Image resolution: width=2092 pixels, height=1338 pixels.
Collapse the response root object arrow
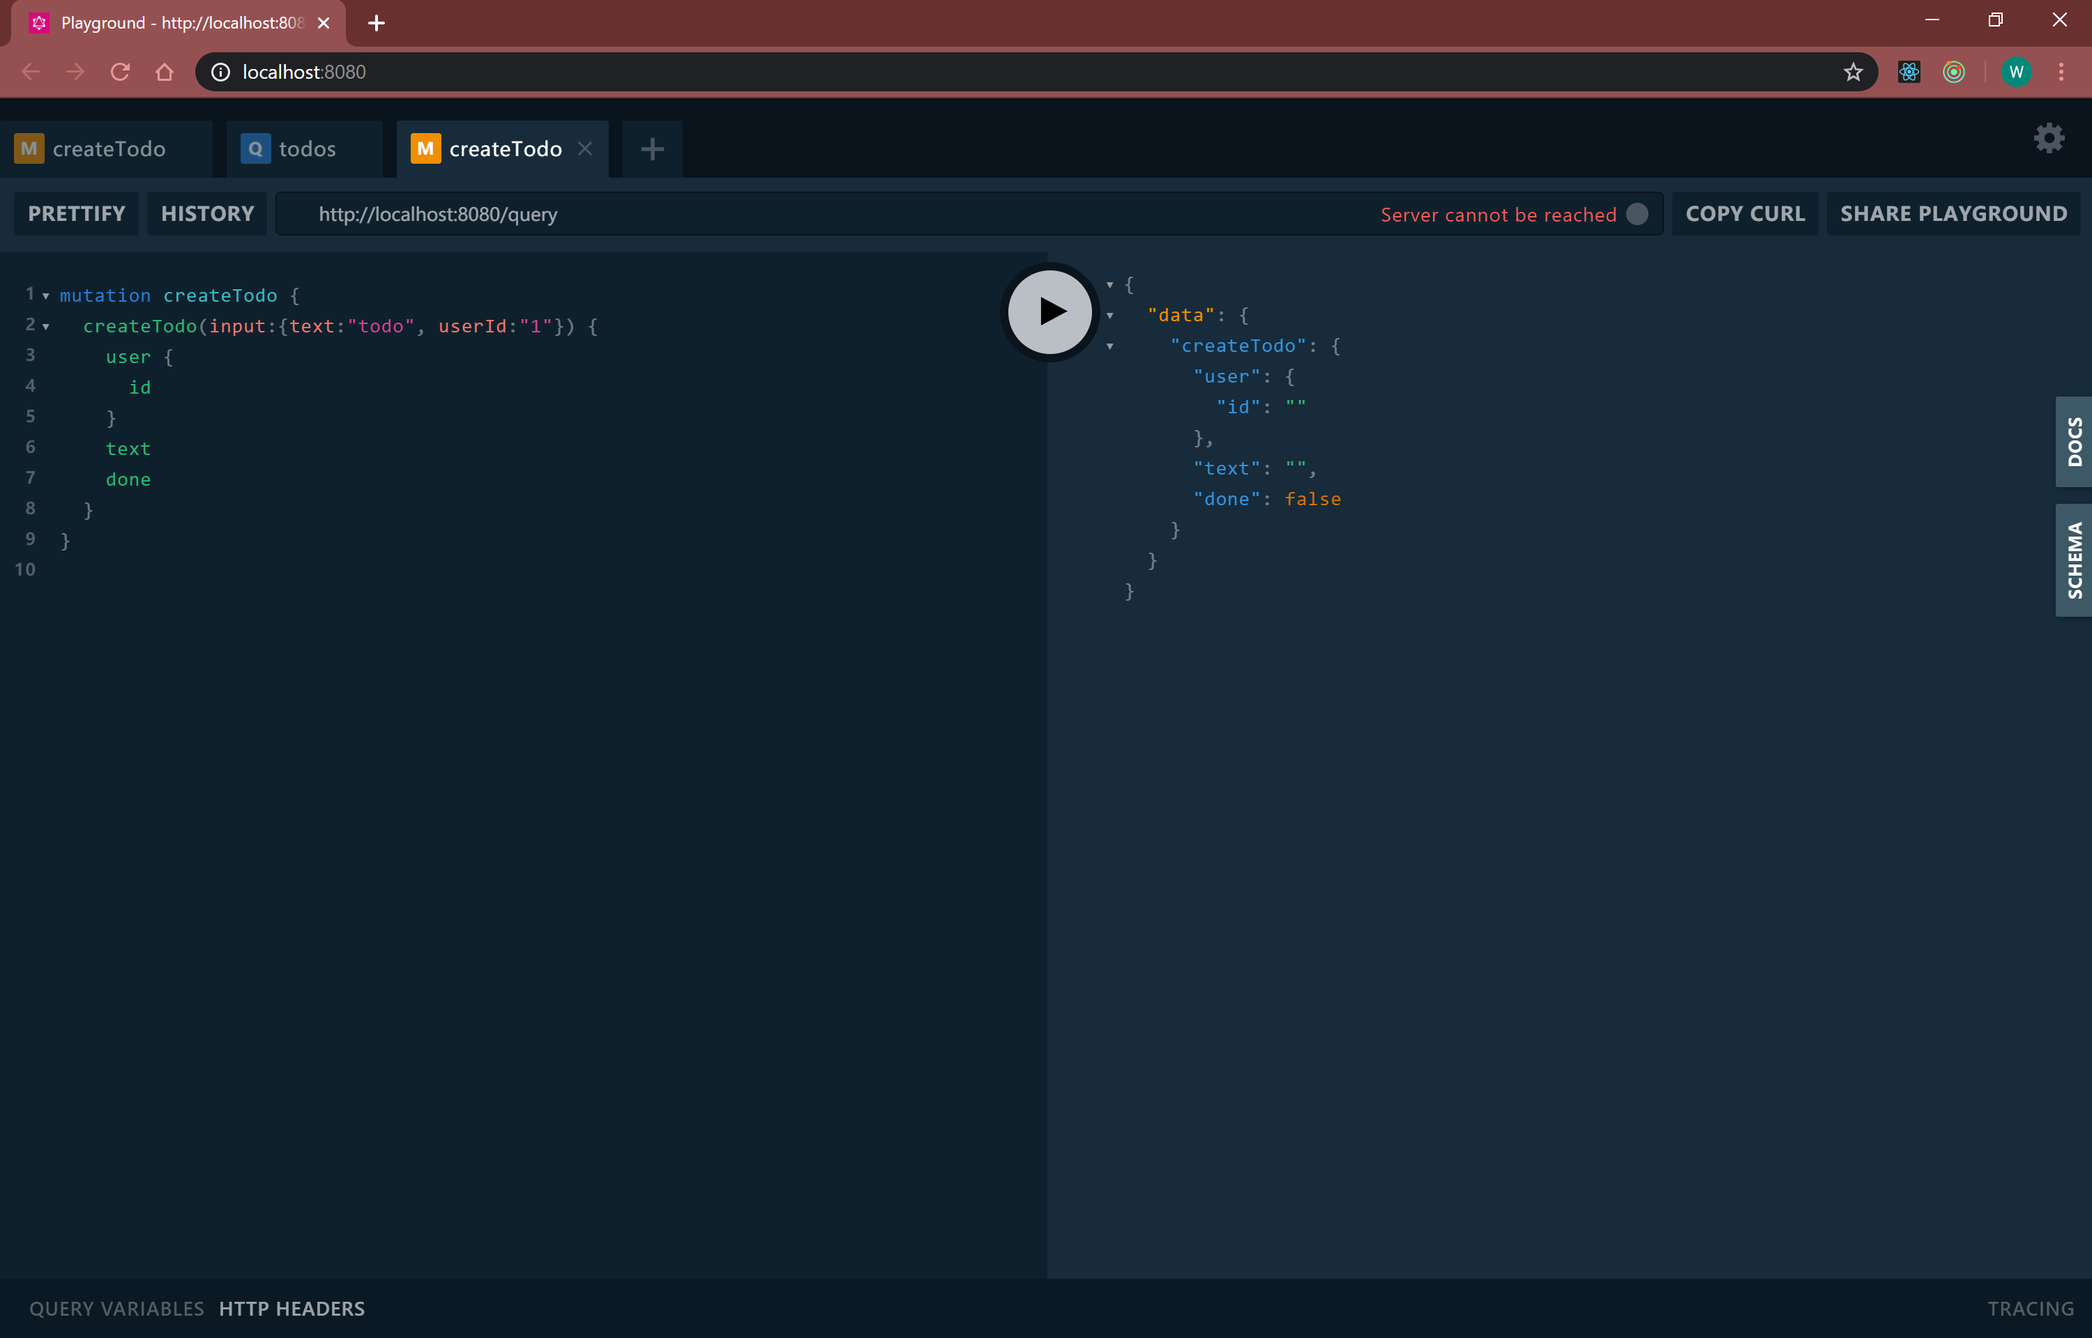pos(1110,285)
